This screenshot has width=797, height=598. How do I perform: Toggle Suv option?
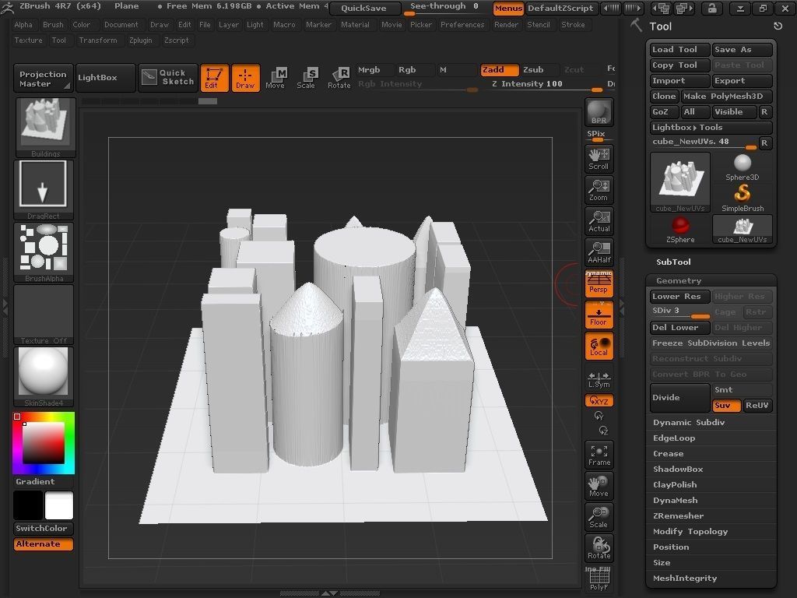pos(726,405)
